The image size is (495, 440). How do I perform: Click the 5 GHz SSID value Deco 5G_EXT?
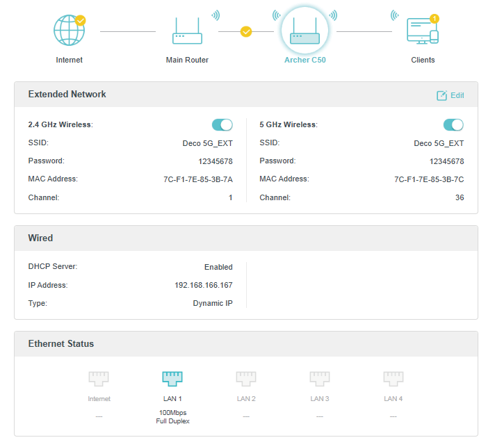pyautogui.click(x=439, y=143)
